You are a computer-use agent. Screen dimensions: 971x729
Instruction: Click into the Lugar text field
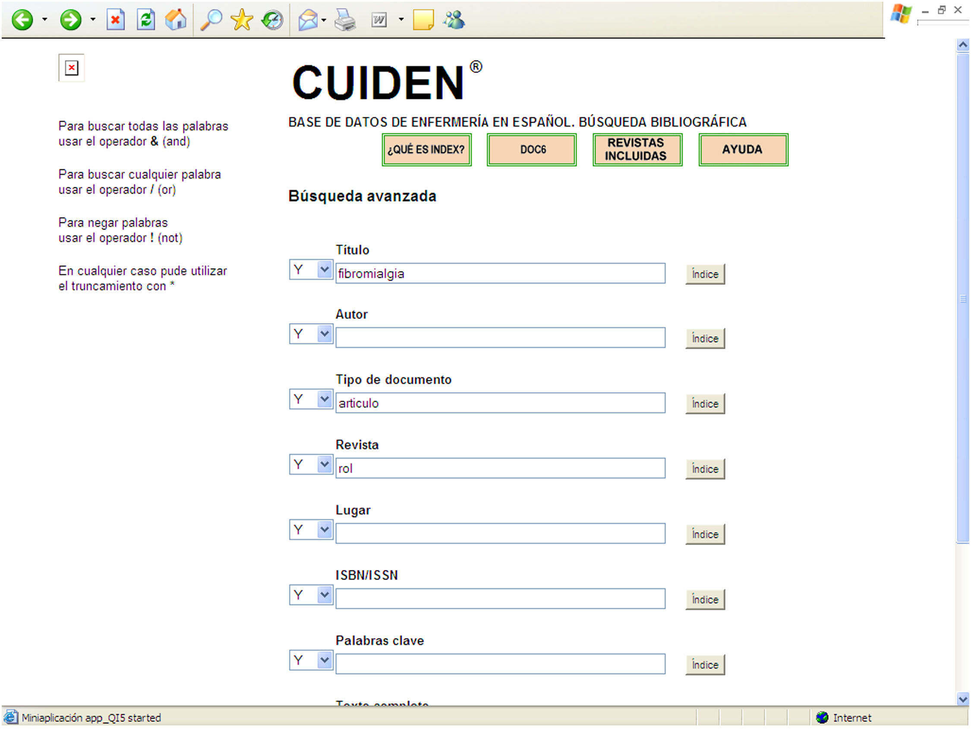point(500,534)
